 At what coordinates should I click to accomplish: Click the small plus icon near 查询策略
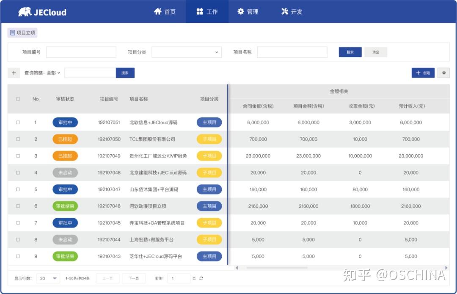[x=14, y=72]
